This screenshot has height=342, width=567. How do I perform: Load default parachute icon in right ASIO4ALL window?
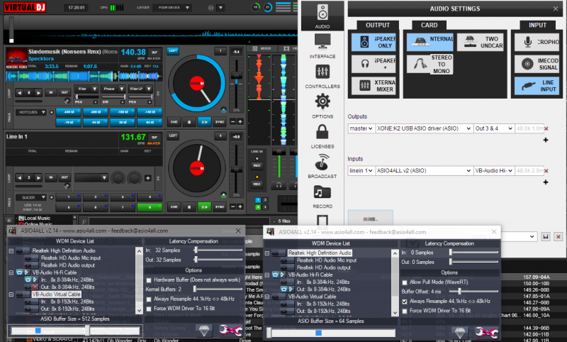click(x=460, y=332)
